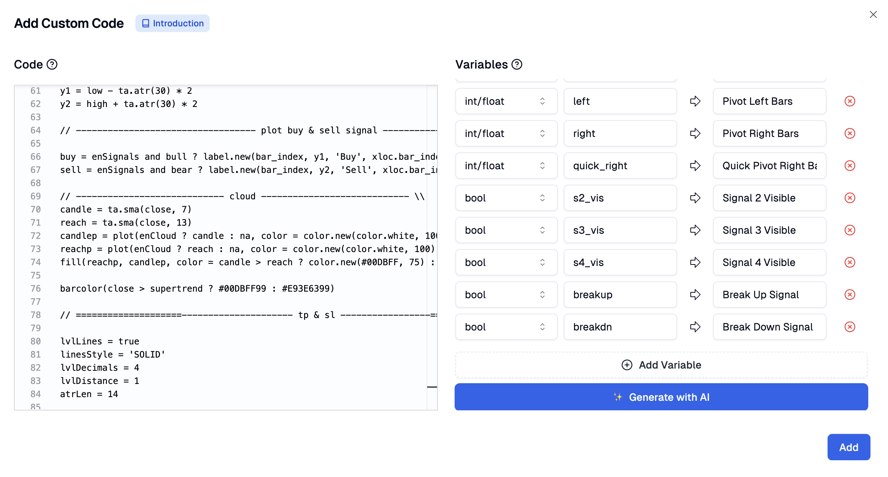Open the type dropdown for the left variable
The image size is (888, 477).
click(x=506, y=101)
